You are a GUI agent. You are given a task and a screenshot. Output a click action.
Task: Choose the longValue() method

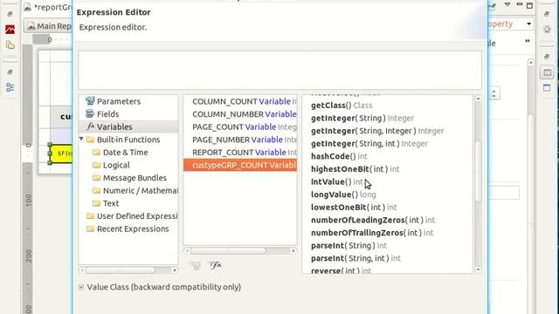click(343, 195)
